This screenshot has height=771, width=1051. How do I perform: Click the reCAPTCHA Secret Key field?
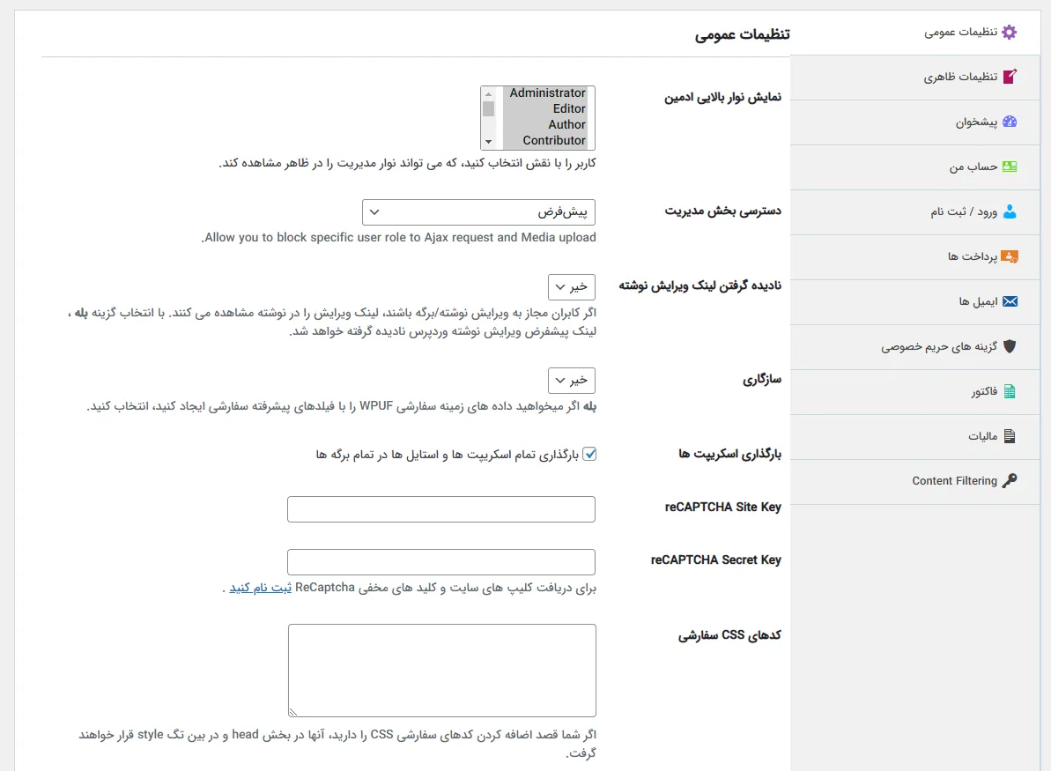point(441,562)
